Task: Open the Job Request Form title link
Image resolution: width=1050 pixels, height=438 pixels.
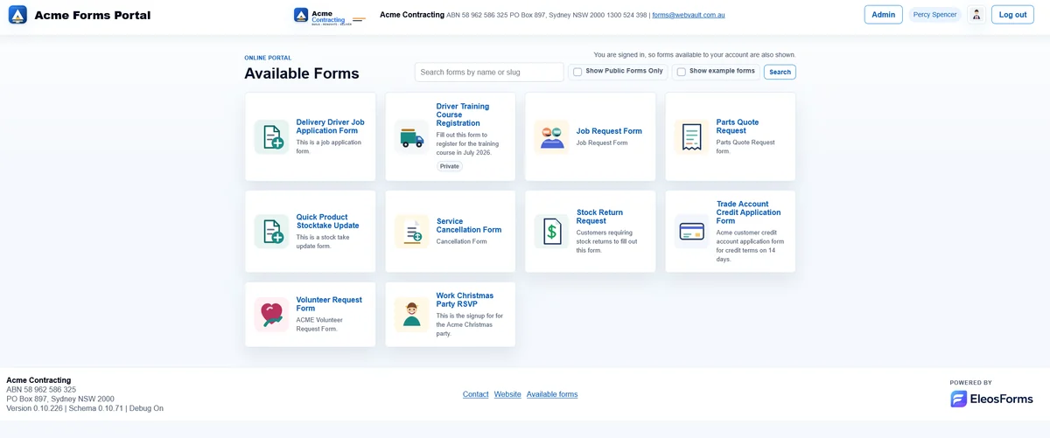Action: [x=609, y=131]
